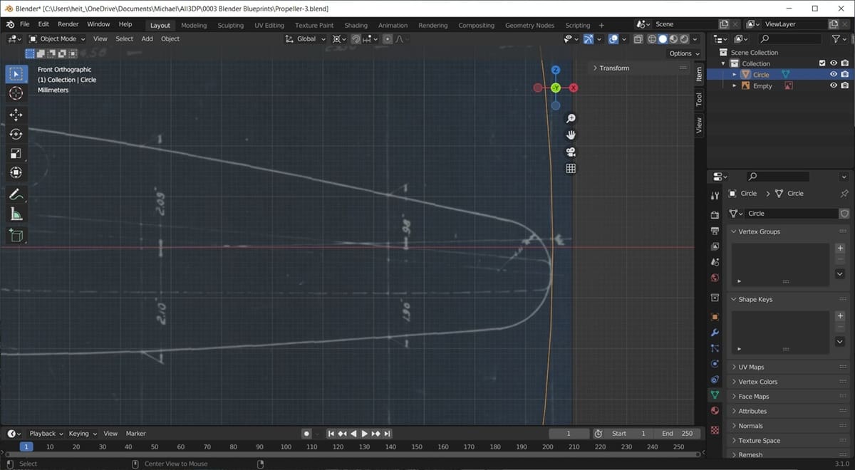Screen dimensions: 855x470
Task: Open the Global transform orientation dropdown
Action: tap(304, 39)
